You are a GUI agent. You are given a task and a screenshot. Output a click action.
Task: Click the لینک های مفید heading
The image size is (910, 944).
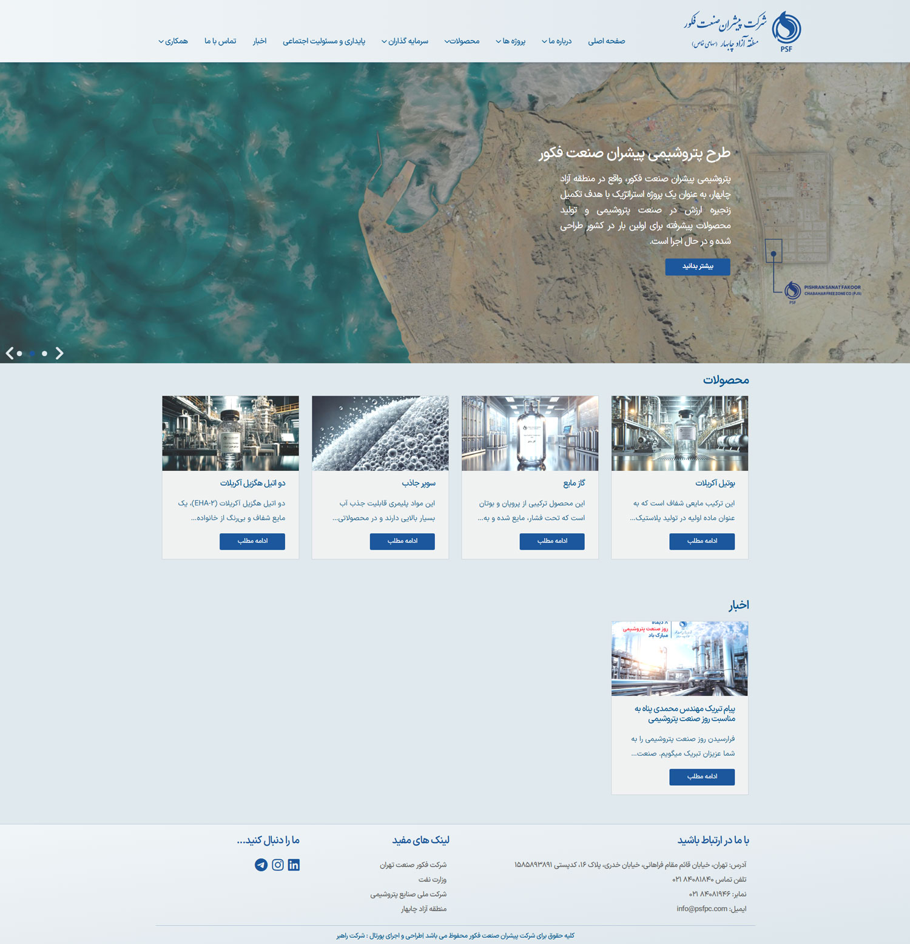click(x=420, y=840)
